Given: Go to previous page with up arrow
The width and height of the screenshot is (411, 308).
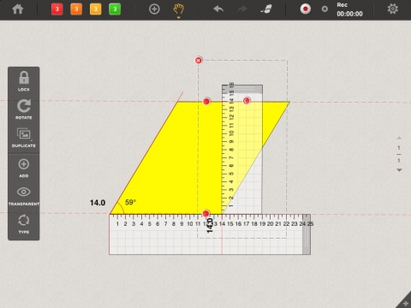Looking at the screenshot, I should (x=399, y=138).
